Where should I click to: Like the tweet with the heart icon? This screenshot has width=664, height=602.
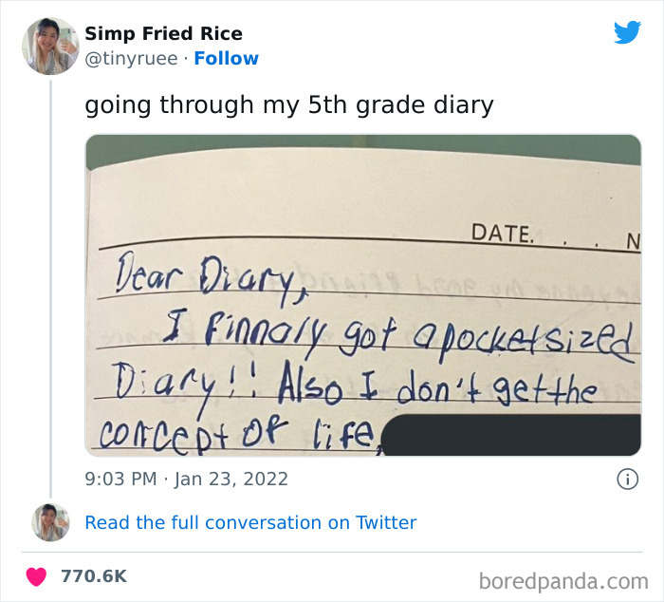point(36,576)
